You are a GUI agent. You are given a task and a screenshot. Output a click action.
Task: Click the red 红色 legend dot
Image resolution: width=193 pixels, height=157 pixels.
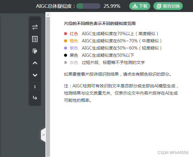66,34
